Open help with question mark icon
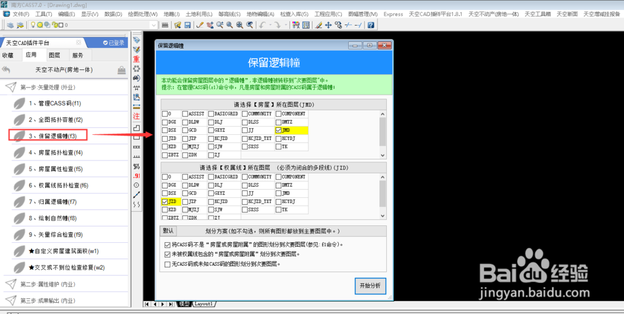624x314 pixels. (x=371, y=25)
